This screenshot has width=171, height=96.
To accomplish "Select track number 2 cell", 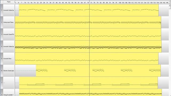I will tap(2, 22).
